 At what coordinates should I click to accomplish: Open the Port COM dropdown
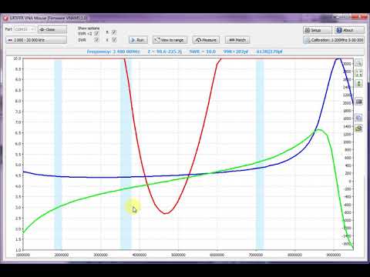[25, 29]
